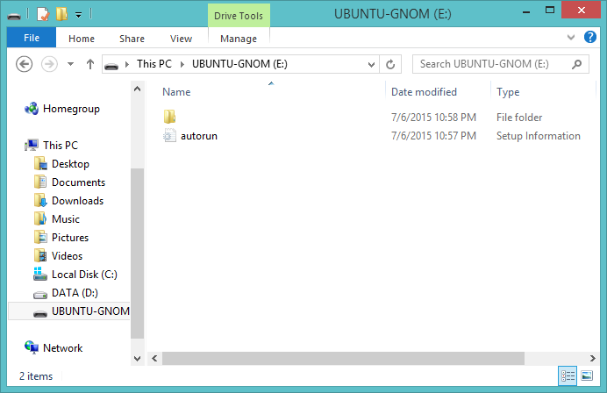Select the Drive Tools contextual tab
The image size is (607, 393).
tap(239, 16)
